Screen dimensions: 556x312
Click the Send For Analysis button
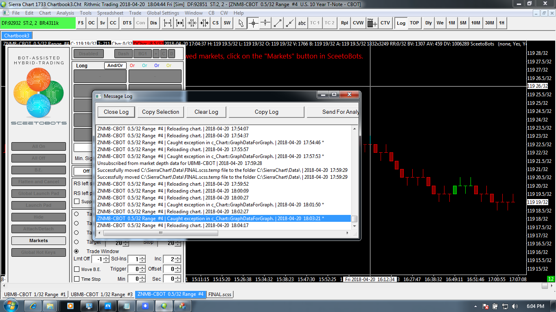tap(333, 112)
